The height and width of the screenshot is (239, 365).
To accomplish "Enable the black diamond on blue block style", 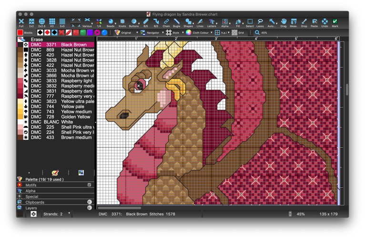I will [54, 32].
